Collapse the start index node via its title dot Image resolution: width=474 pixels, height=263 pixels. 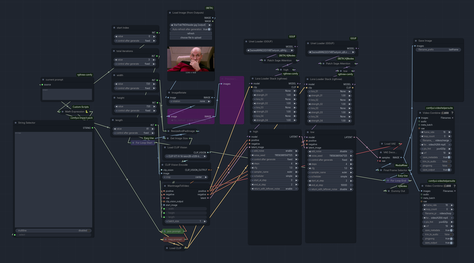tap(114, 28)
